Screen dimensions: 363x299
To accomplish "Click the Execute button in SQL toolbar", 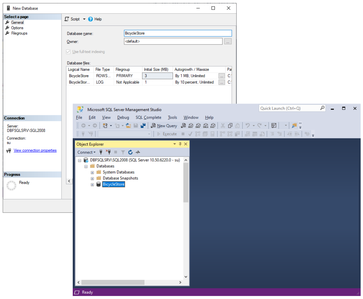I will 167,134.
